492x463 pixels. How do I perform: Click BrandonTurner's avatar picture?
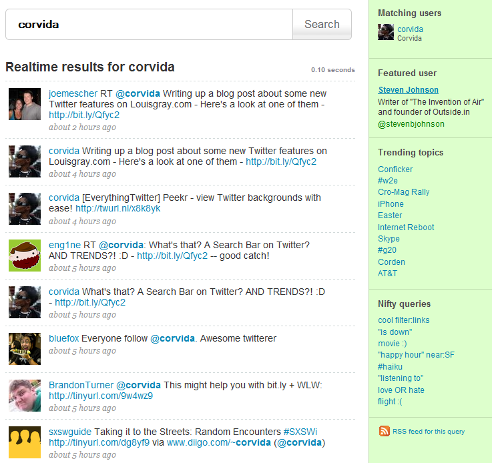pyautogui.click(x=25, y=396)
